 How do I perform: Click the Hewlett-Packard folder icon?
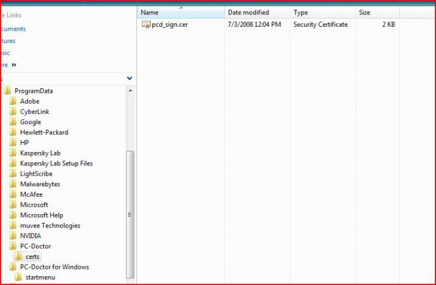13,132
